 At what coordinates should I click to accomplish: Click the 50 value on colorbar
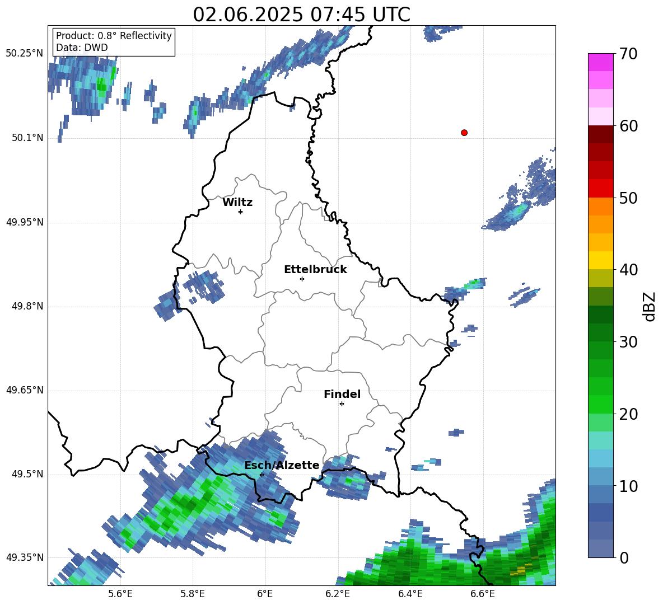click(x=628, y=198)
